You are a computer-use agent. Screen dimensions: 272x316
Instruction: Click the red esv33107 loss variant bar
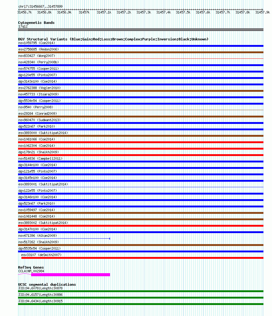pyautogui.click(x=142, y=258)
